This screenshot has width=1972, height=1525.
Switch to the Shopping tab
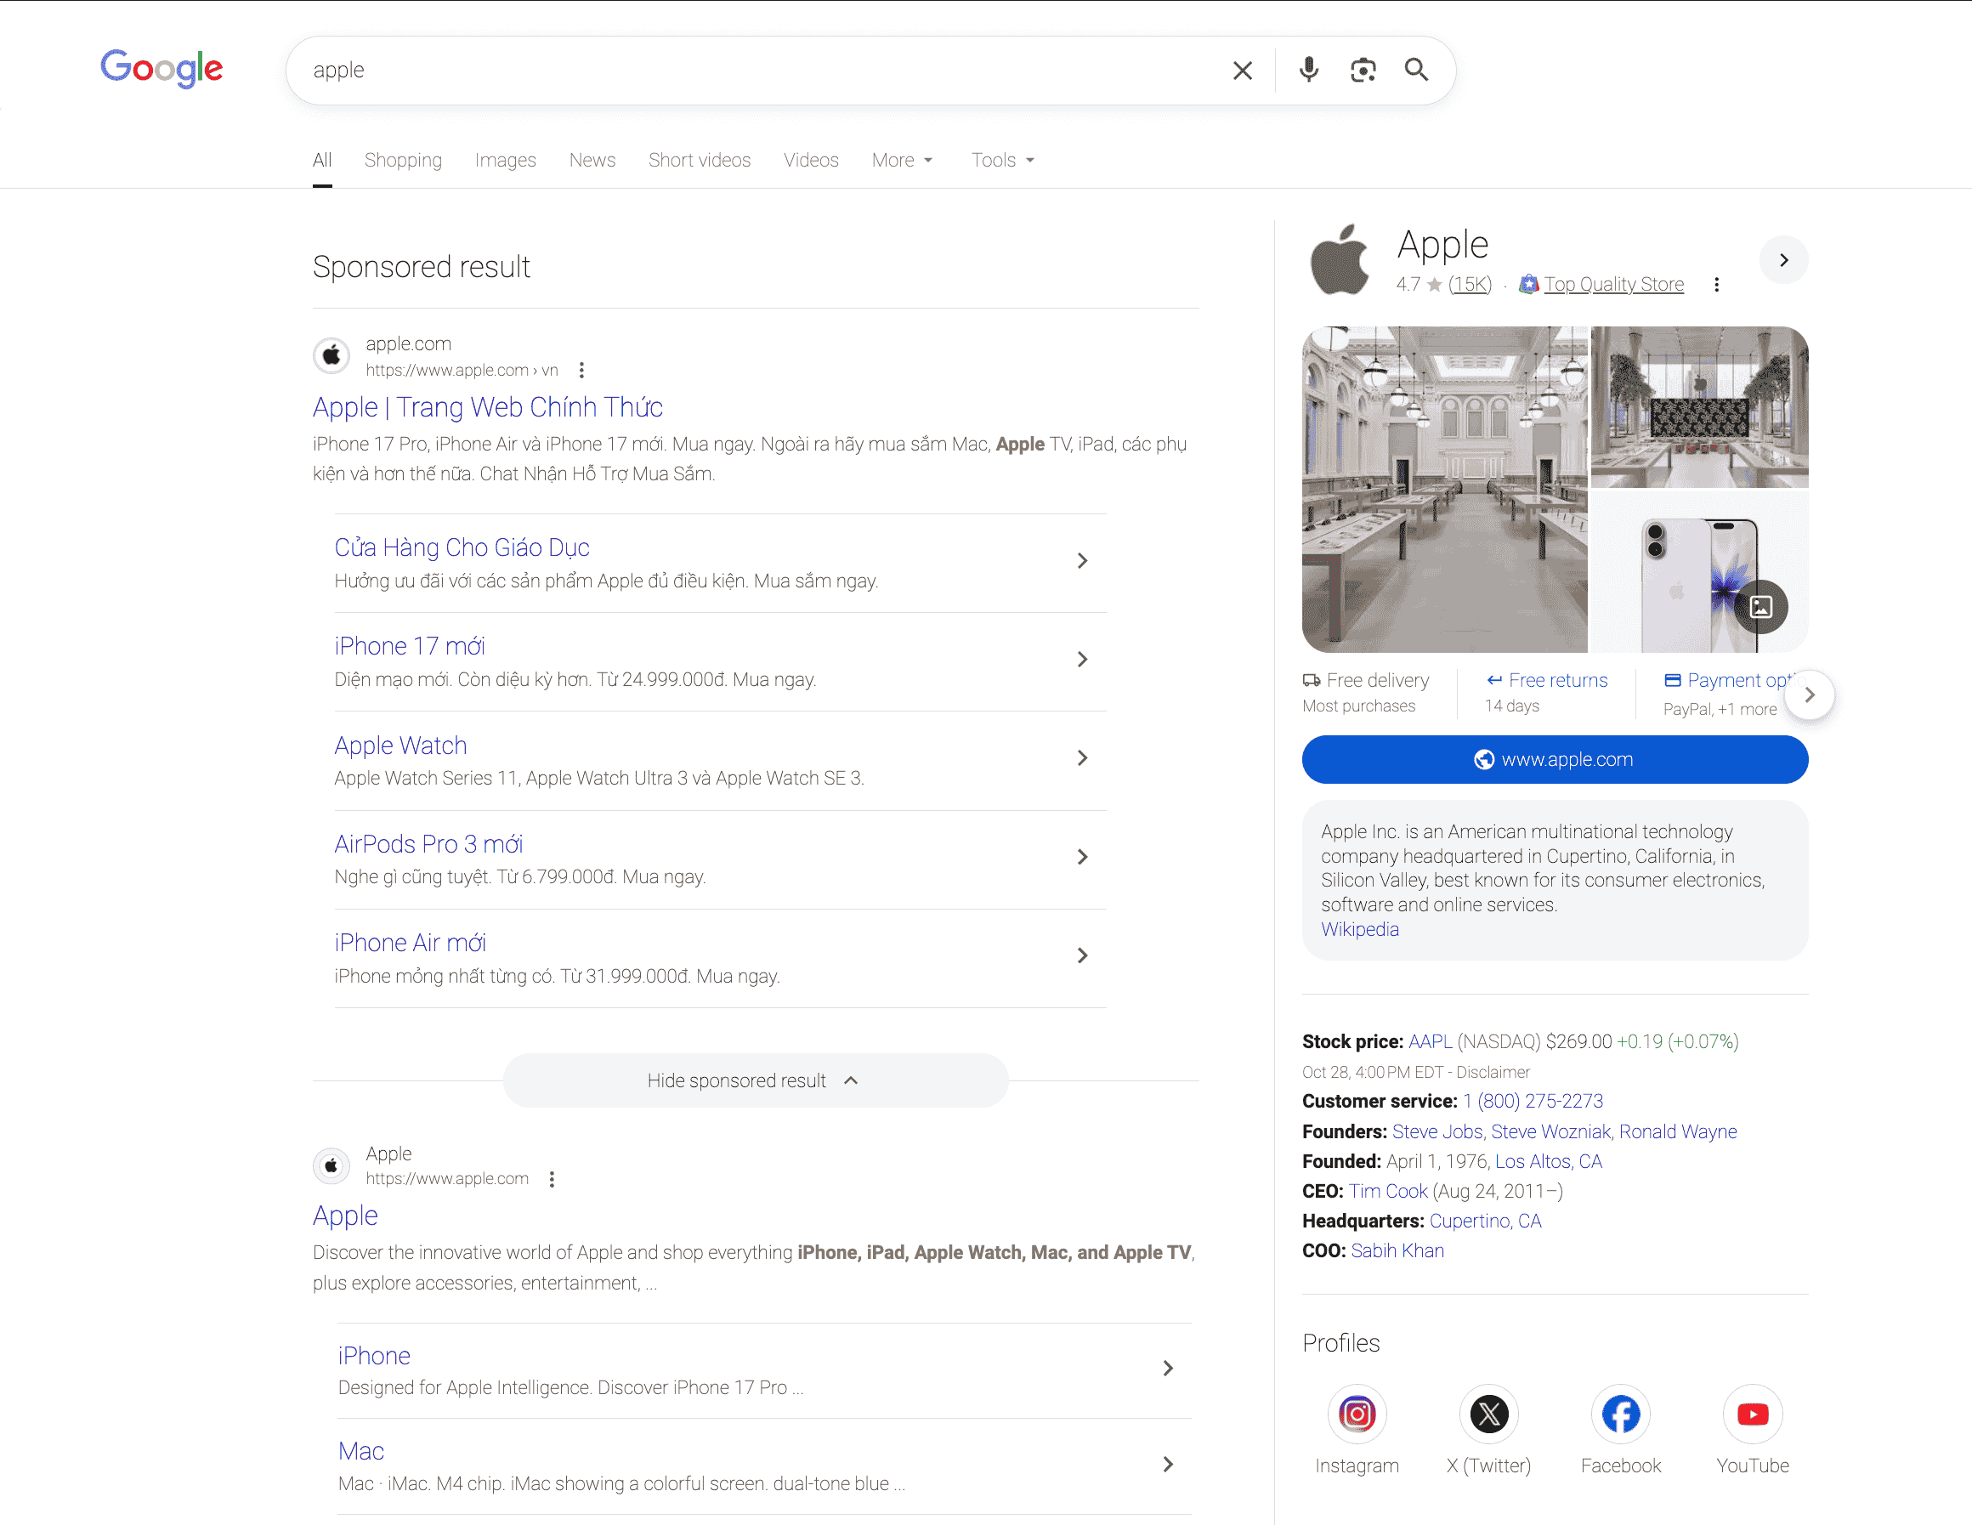tap(403, 160)
